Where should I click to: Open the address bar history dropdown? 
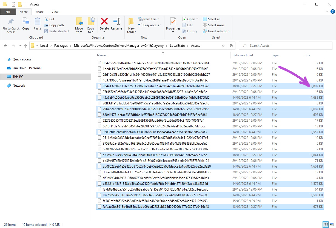click(224, 46)
